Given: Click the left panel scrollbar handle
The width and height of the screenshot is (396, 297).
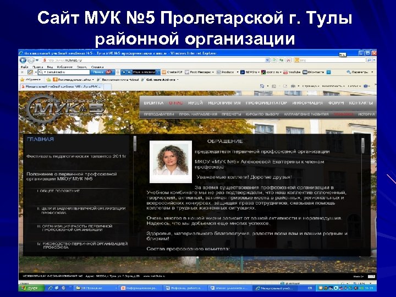Looking at the screenshot, I should click(135, 144).
